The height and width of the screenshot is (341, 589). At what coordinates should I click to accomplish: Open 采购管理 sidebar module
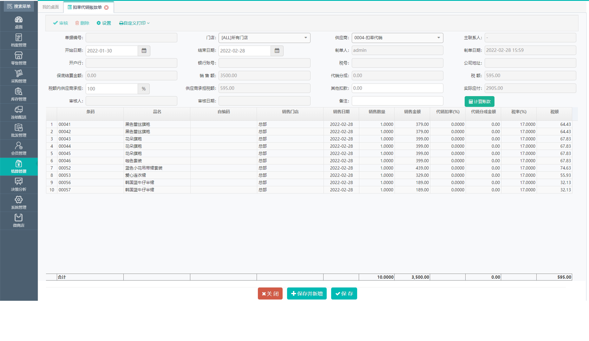[19, 77]
